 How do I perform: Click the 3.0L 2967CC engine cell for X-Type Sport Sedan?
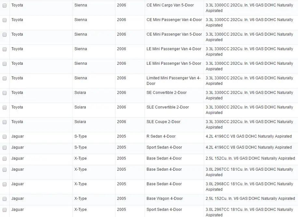pos(251,211)
